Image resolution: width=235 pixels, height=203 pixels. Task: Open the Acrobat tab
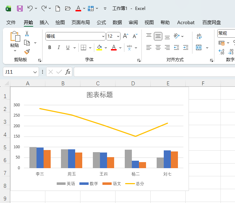(x=186, y=22)
